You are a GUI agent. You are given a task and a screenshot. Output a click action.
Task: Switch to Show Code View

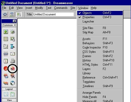(5, 14)
